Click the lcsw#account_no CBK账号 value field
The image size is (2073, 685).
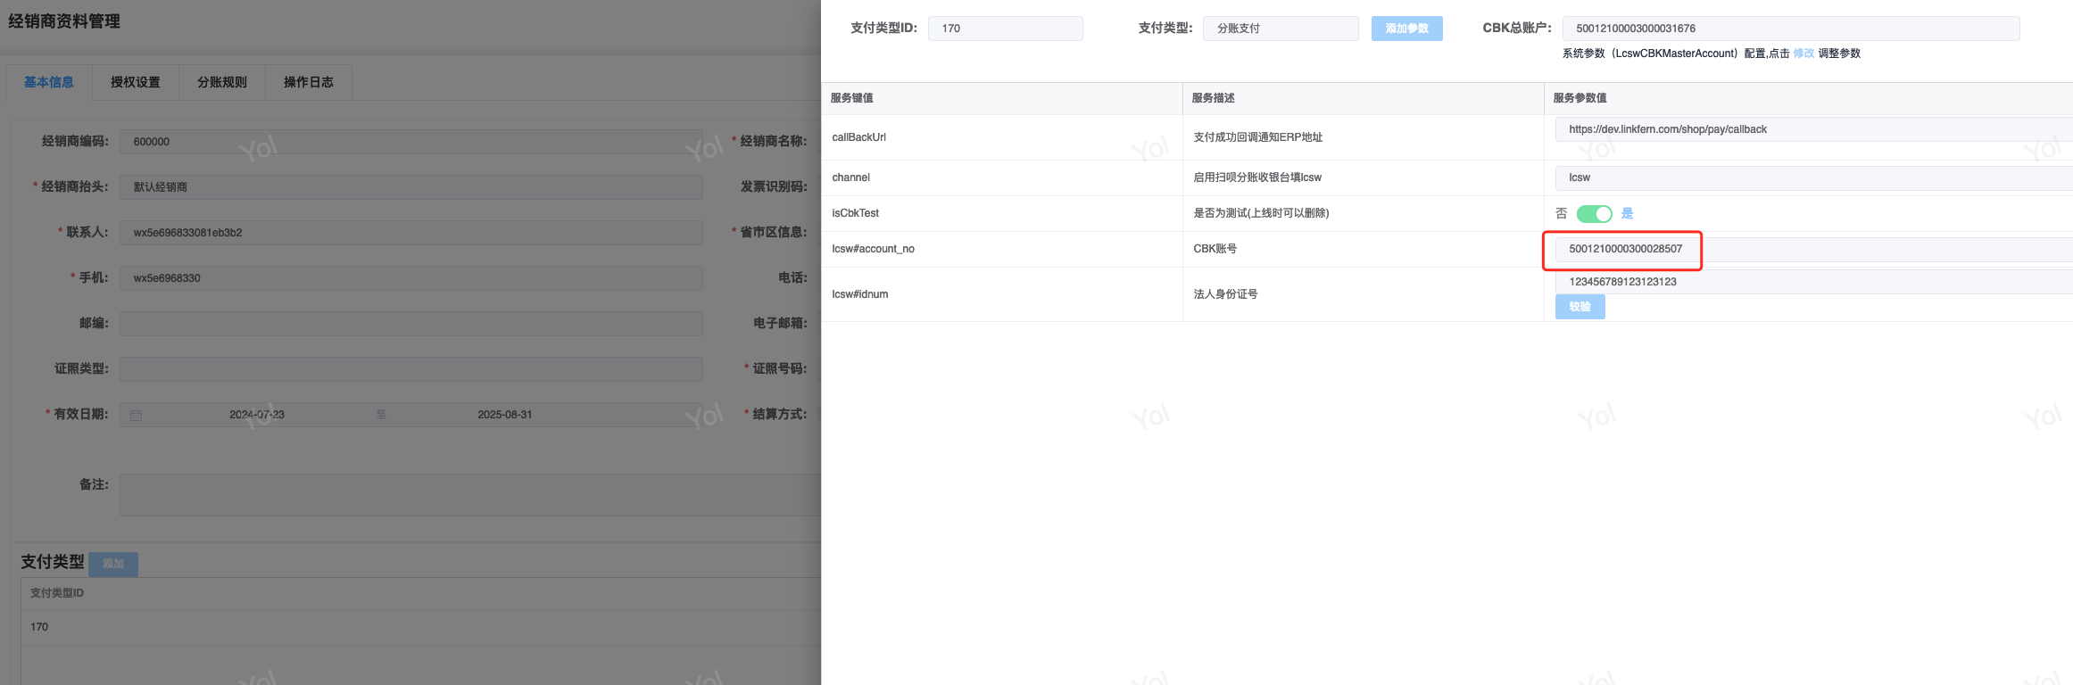(x=1626, y=249)
